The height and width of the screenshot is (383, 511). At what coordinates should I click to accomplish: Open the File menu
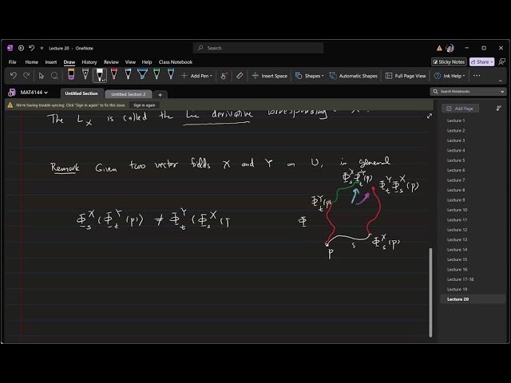pyautogui.click(x=13, y=62)
